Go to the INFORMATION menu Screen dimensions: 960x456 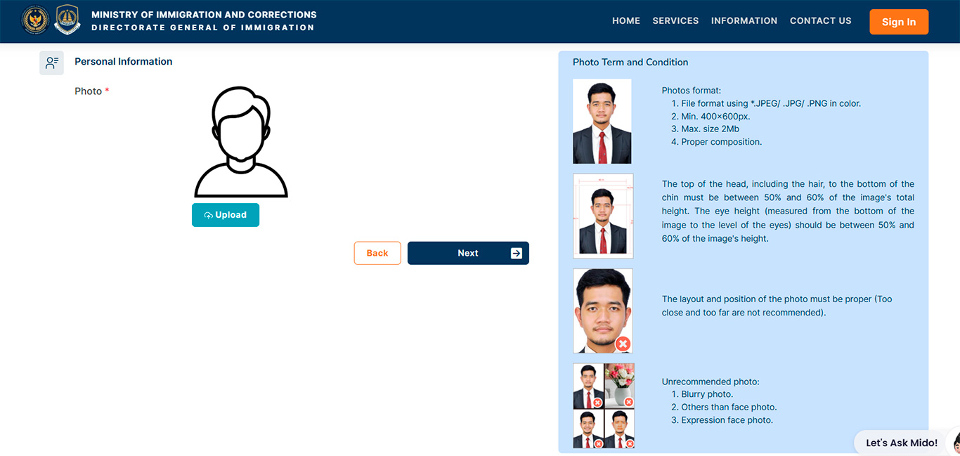tap(744, 21)
